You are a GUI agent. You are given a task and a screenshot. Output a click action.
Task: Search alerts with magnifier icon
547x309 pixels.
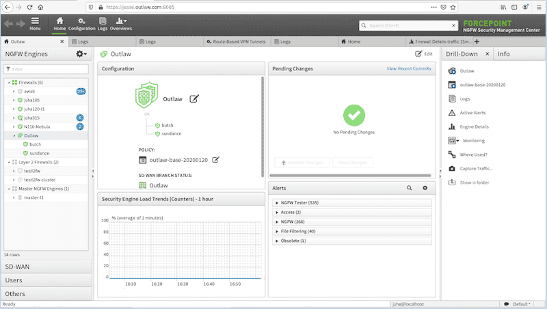tap(409, 188)
